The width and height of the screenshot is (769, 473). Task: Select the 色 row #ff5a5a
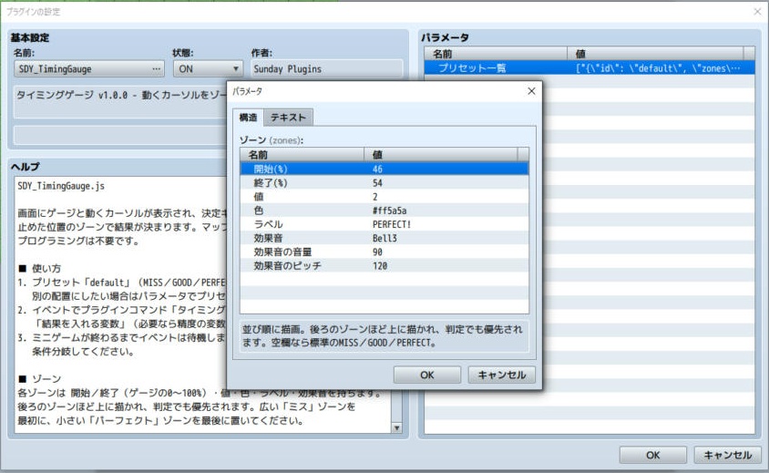point(384,211)
